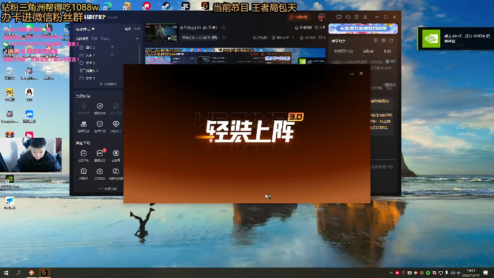Open the online users tab in the danmaku panel
The height and width of the screenshot is (278, 494).
click(343, 51)
